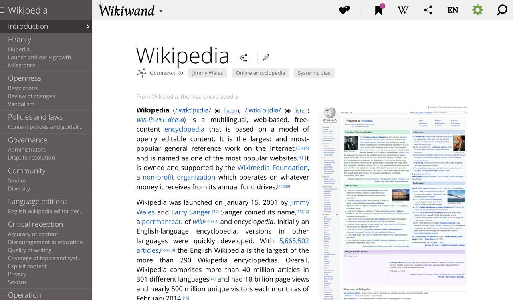Open Content policies and guidelines subsection
This screenshot has width=513, height=300.
click(45, 127)
